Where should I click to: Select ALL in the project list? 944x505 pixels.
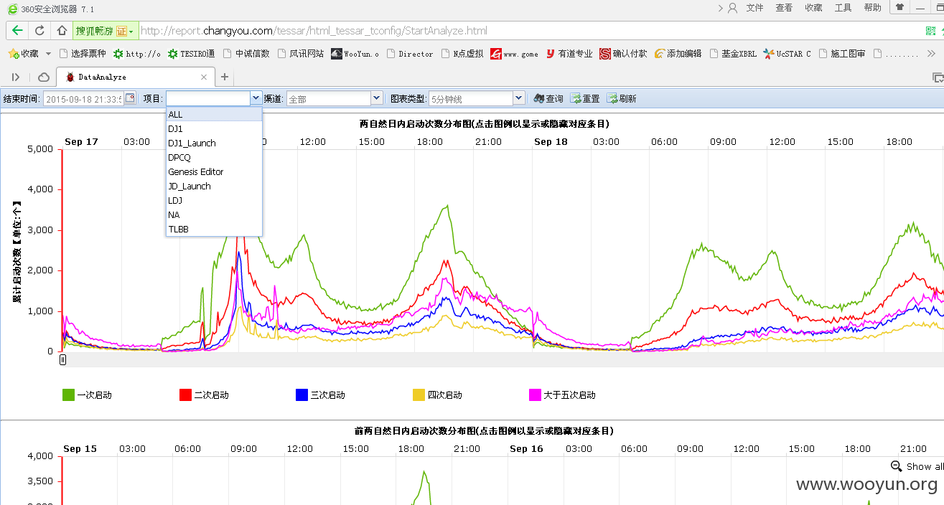pyautogui.click(x=214, y=114)
